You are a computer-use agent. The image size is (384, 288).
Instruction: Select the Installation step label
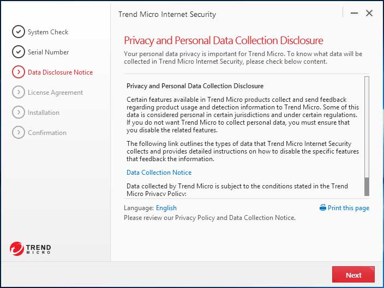pos(44,113)
